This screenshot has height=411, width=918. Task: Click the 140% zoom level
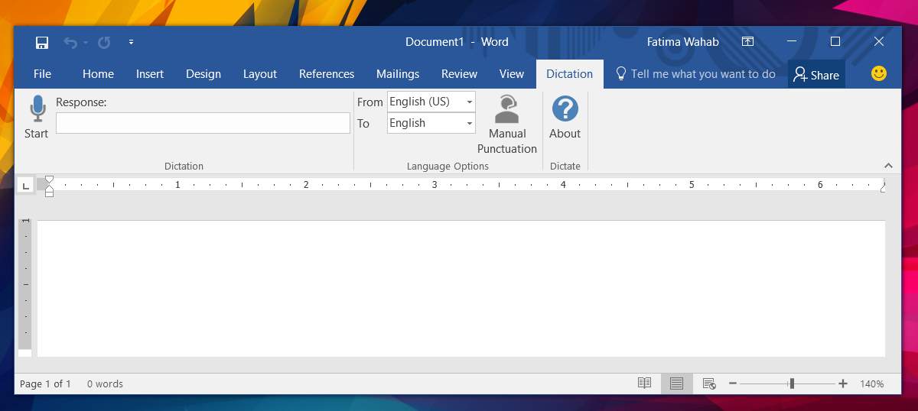[871, 383]
